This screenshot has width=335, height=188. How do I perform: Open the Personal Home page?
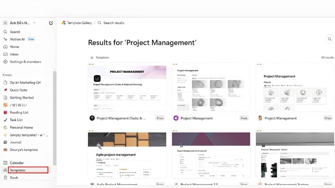tap(21, 127)
